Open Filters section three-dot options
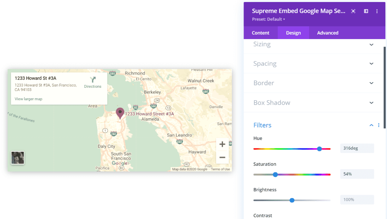 379,125
